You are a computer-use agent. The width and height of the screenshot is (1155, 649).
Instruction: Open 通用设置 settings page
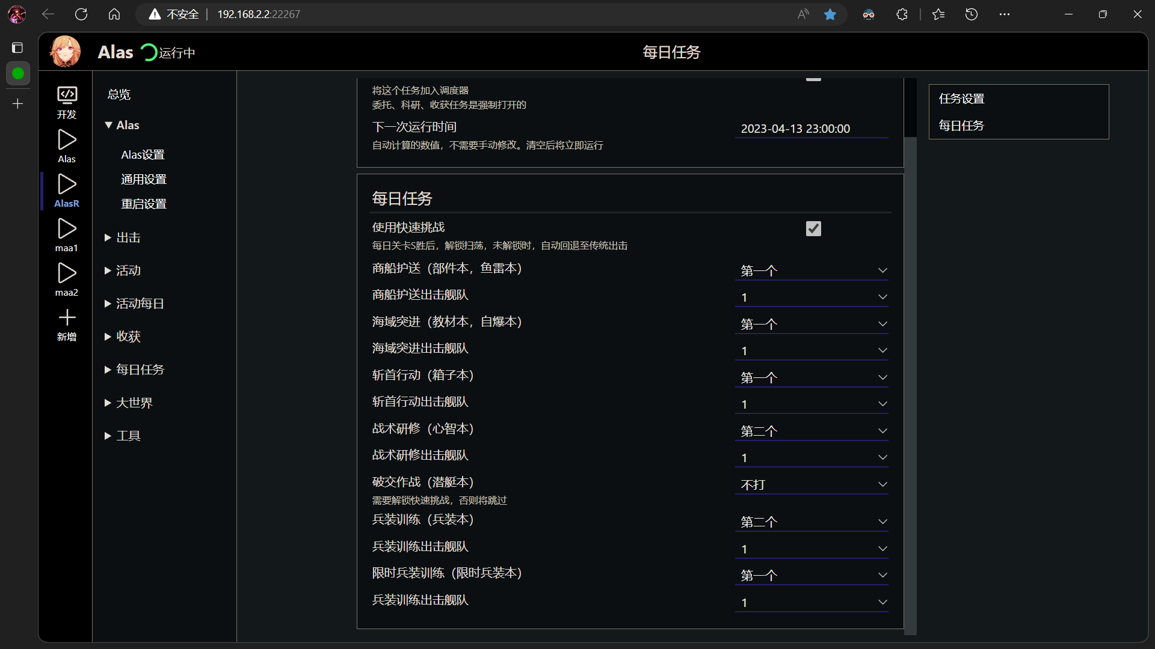point(143,178)
